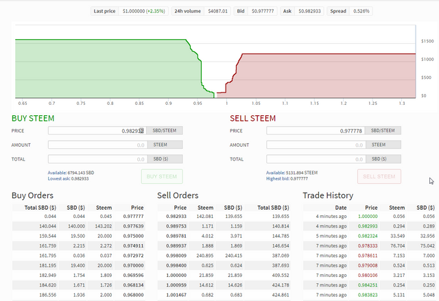
Task: Click the Last price $1.000000 stat box
Action: [x=130, y=11]
